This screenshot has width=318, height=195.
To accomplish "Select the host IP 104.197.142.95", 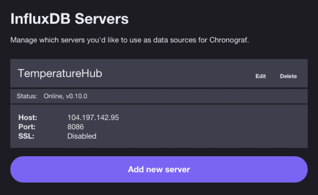I will click(93, 118).
